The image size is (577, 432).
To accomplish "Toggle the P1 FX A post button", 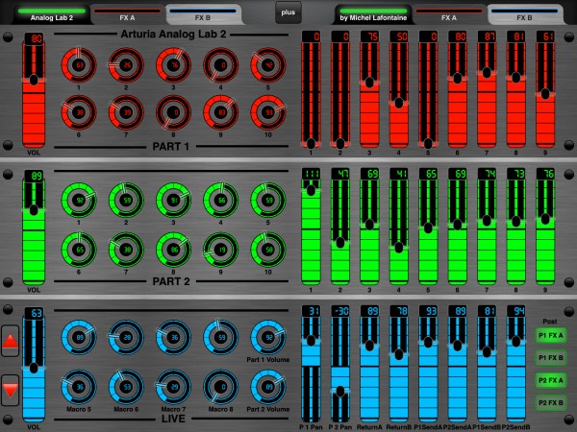I will click(550, 335).
